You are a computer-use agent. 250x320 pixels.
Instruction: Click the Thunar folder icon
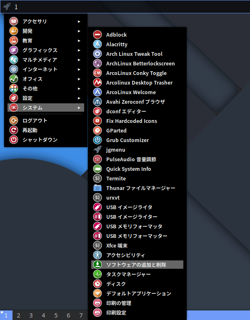coord(97,188)
